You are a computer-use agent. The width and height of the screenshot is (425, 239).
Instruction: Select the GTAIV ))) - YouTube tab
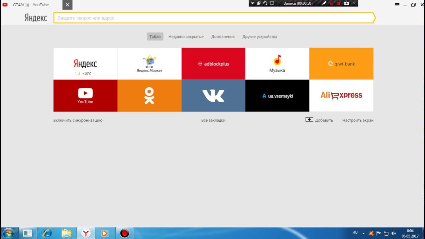tap(31, 5)
